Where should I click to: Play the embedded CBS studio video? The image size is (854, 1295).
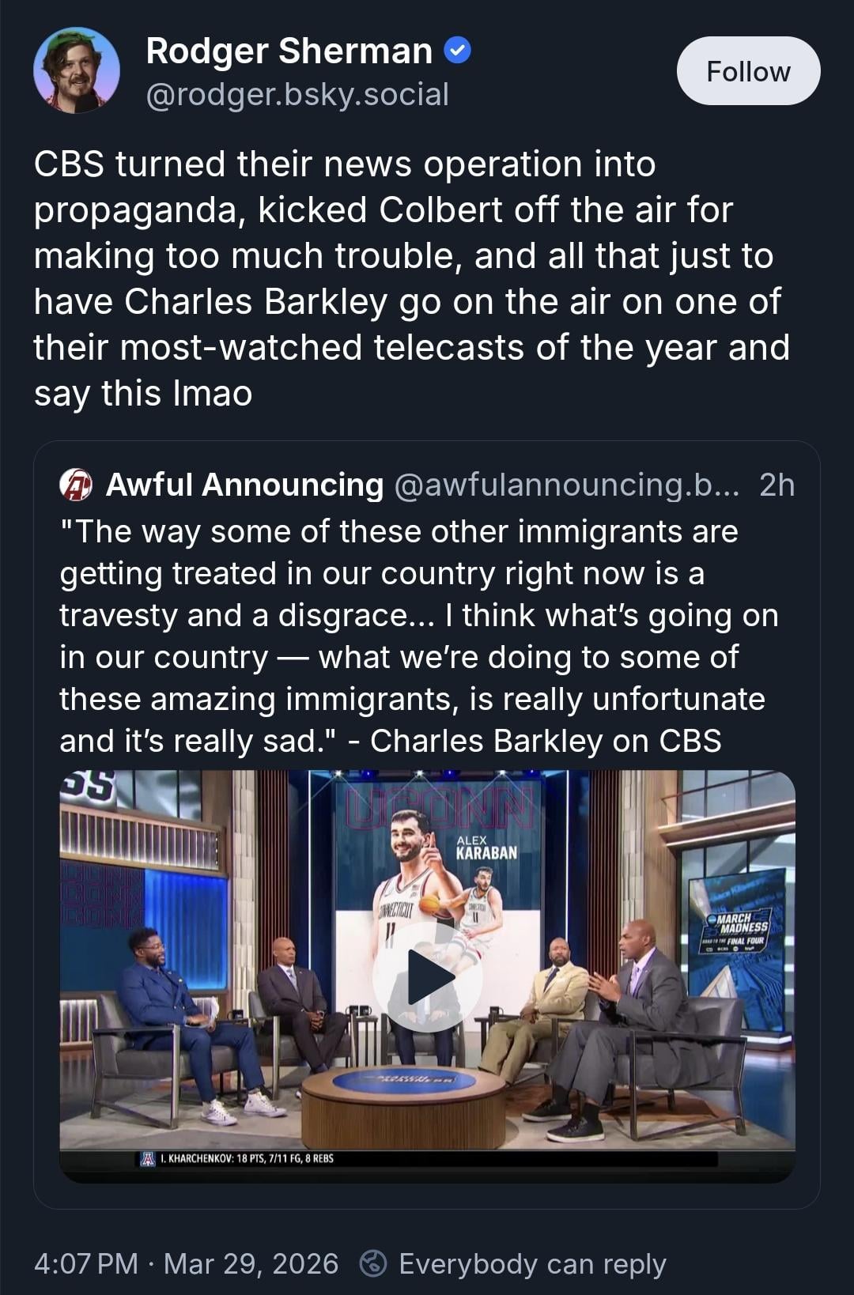[428, 976]
